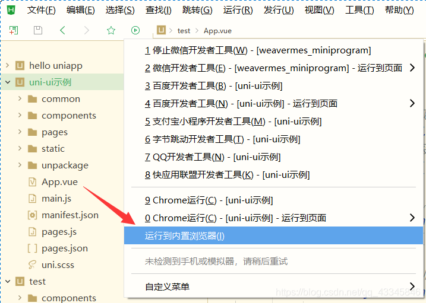Open the 自定义菜单 menu entry
The height and width of the screenshot is (303, 426).
[x=273, y=286]
